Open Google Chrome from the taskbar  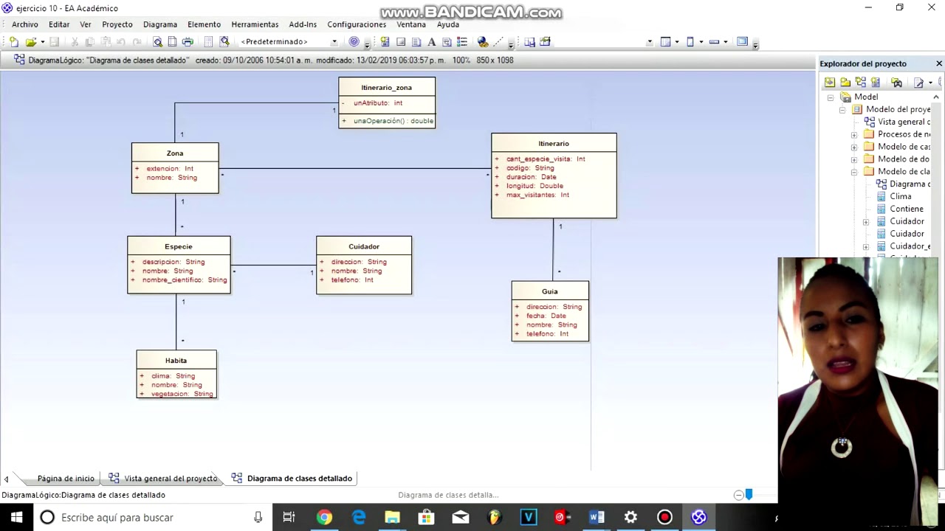(x=324, y=518)
